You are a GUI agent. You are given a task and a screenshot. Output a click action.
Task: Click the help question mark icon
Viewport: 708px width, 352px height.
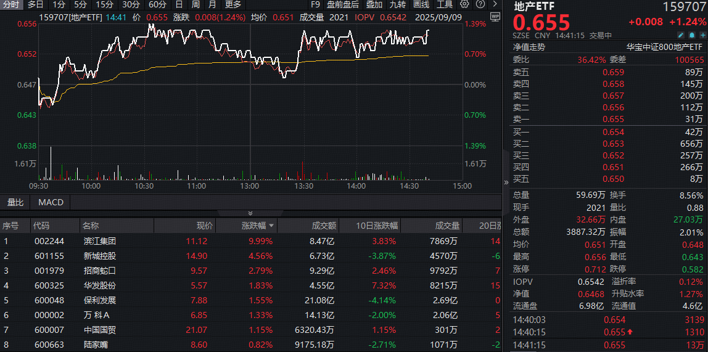tap(480, 4)
